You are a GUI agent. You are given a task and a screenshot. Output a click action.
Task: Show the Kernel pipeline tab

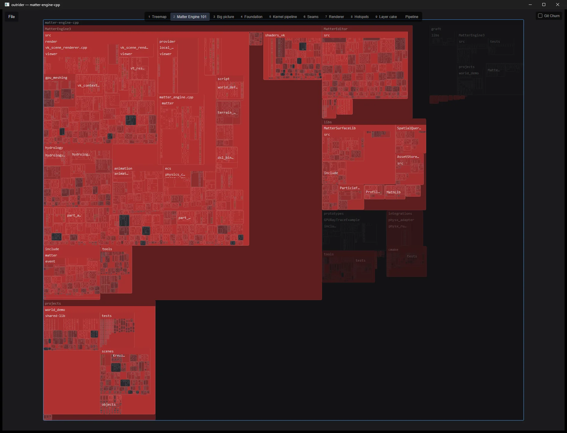click(x=283, y=17)
